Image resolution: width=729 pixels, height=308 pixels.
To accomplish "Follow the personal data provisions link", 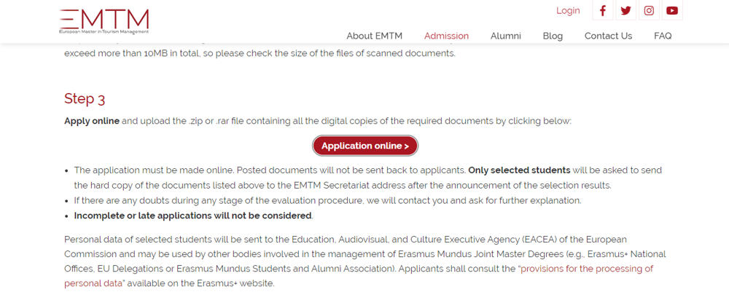I will [585, 269].
